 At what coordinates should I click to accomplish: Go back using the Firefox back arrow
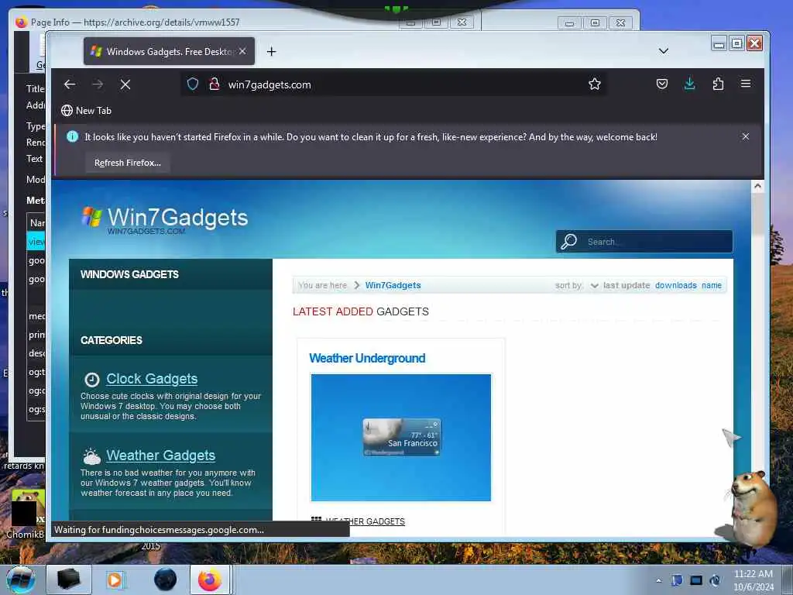click(x=70, y=84)
